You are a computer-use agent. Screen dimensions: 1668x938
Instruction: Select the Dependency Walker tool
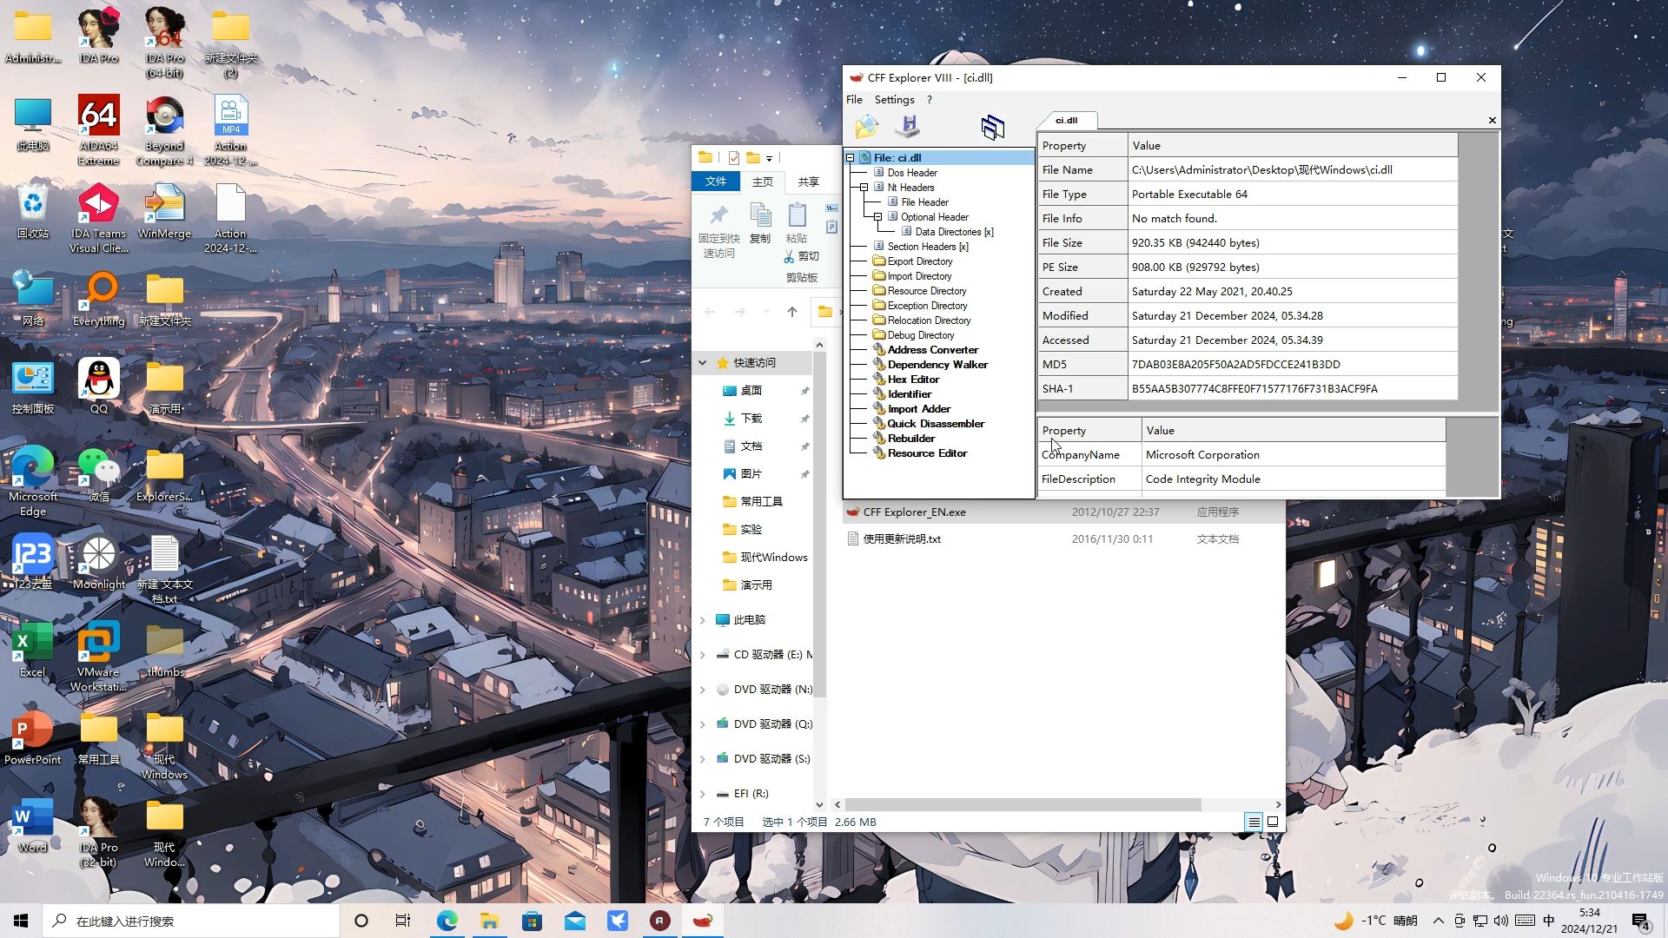[937, 364]
